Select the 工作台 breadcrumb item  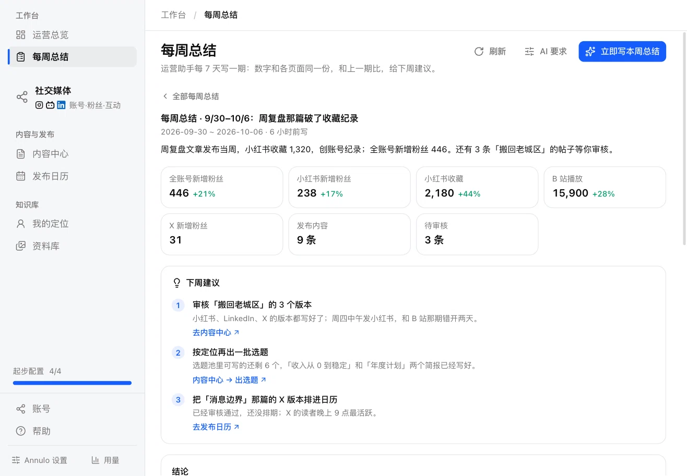click(173, 15)
